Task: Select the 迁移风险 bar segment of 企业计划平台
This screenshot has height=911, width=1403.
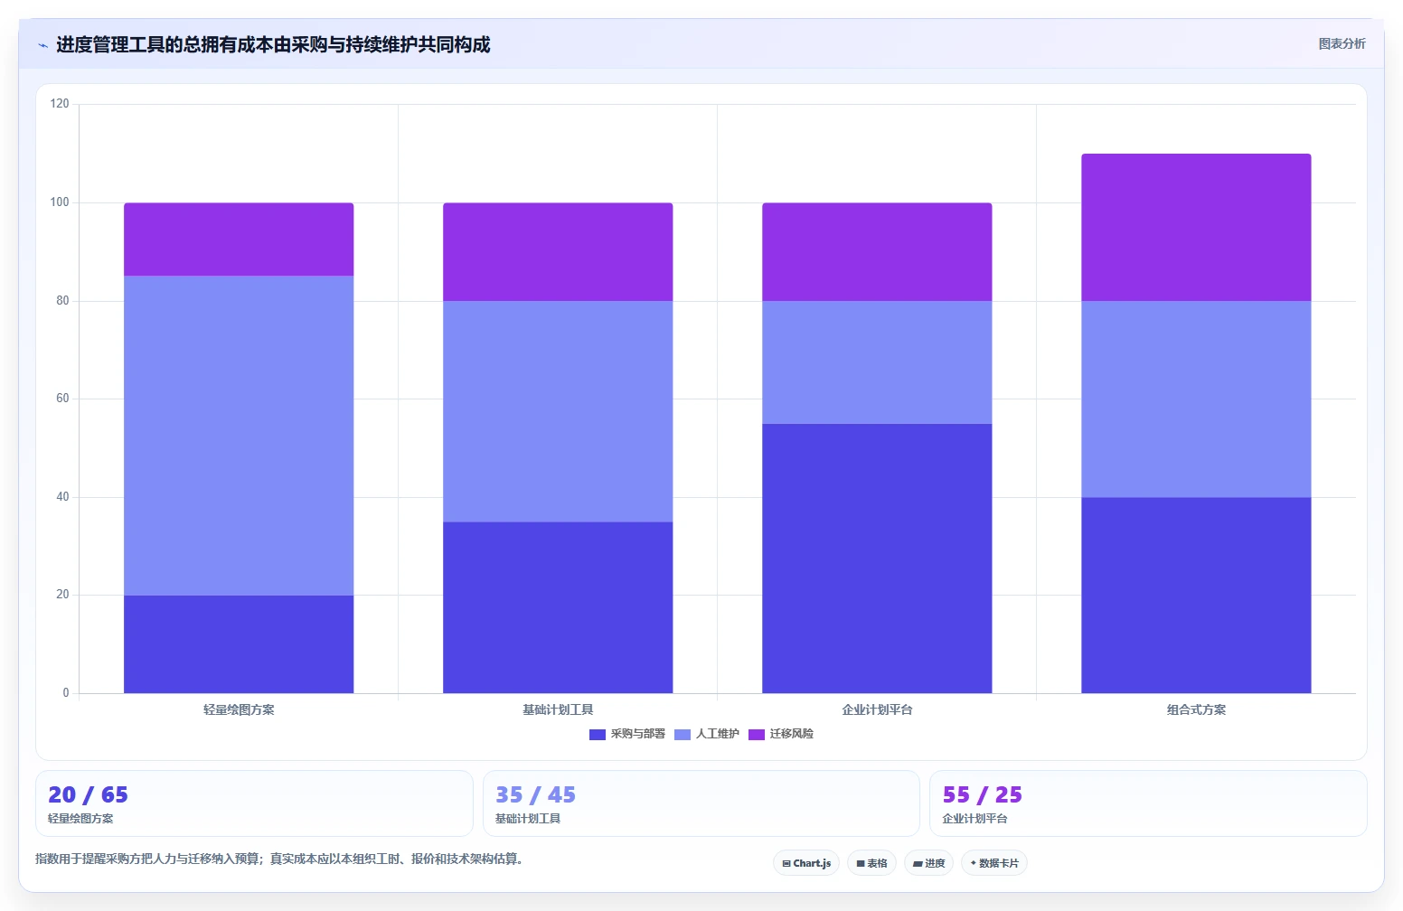Action: click(x=877, y=252)
